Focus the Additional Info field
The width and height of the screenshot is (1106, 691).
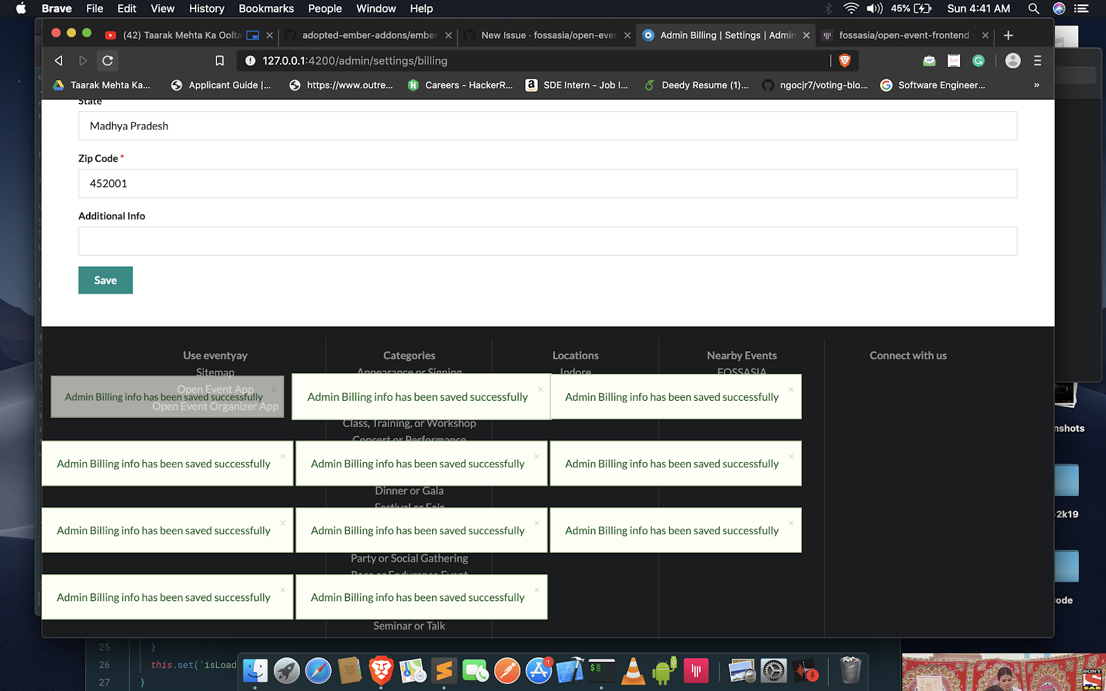(x=547, y=241)
